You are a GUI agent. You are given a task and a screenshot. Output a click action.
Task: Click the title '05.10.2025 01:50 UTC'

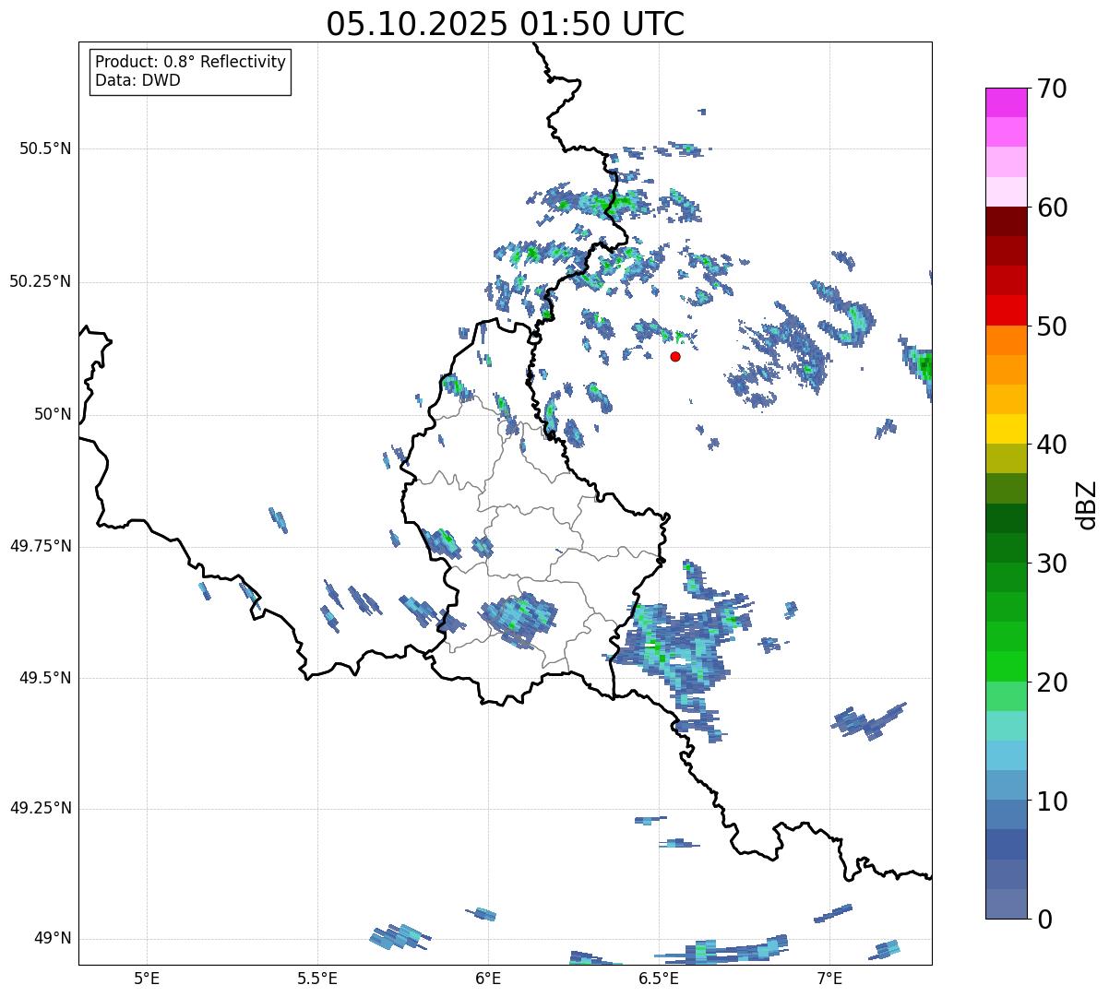pos(506,24)
